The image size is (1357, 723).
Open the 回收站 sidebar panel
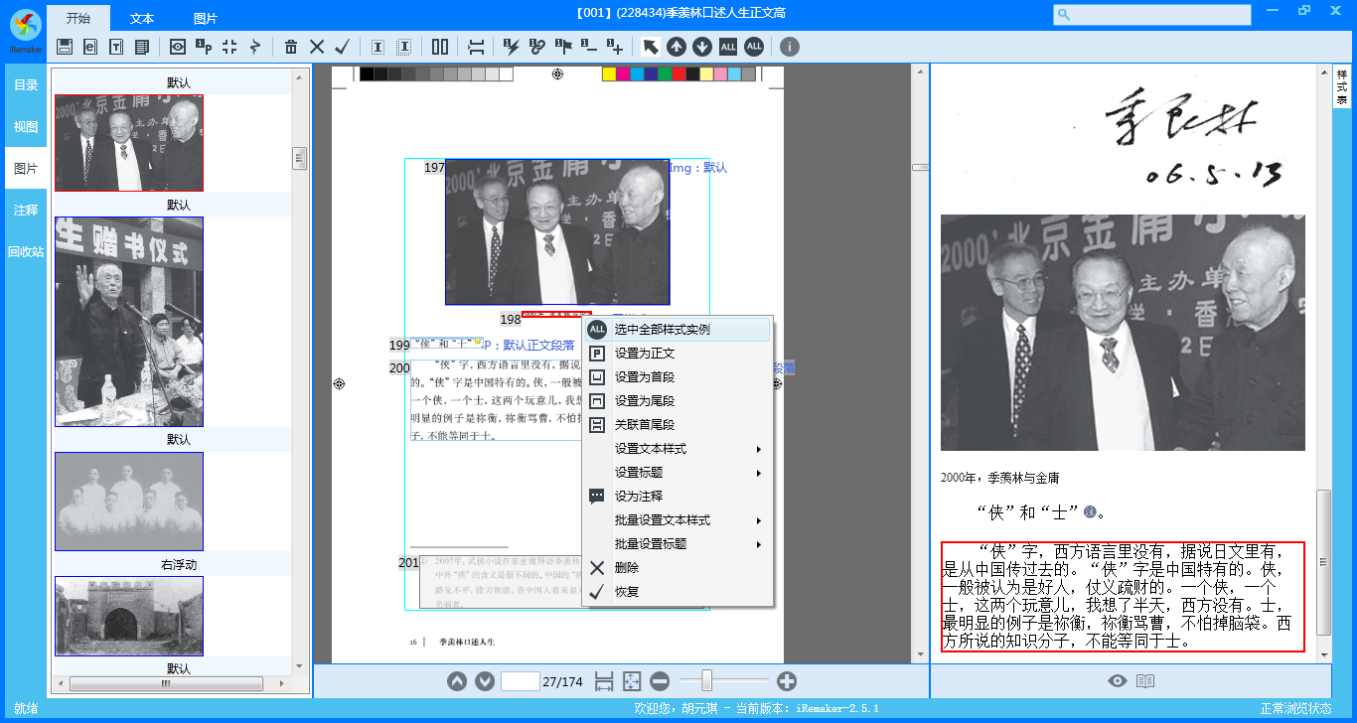[x=26, y=252]
